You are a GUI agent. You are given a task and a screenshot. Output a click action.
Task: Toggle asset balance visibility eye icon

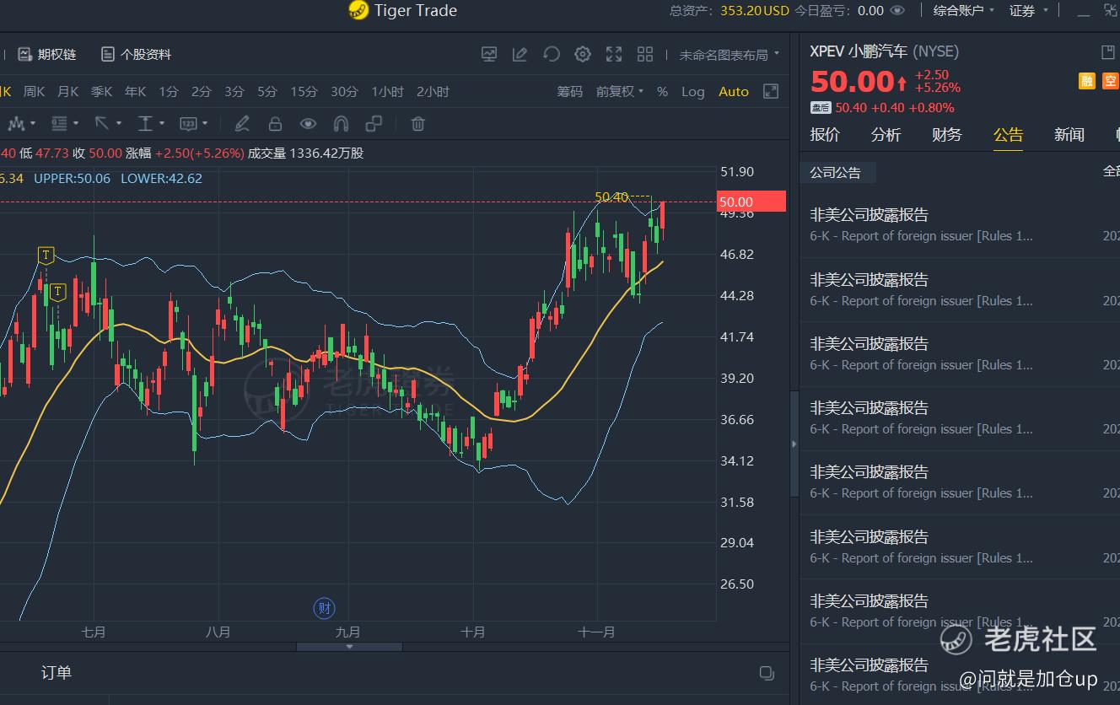[x=897, y=11]
